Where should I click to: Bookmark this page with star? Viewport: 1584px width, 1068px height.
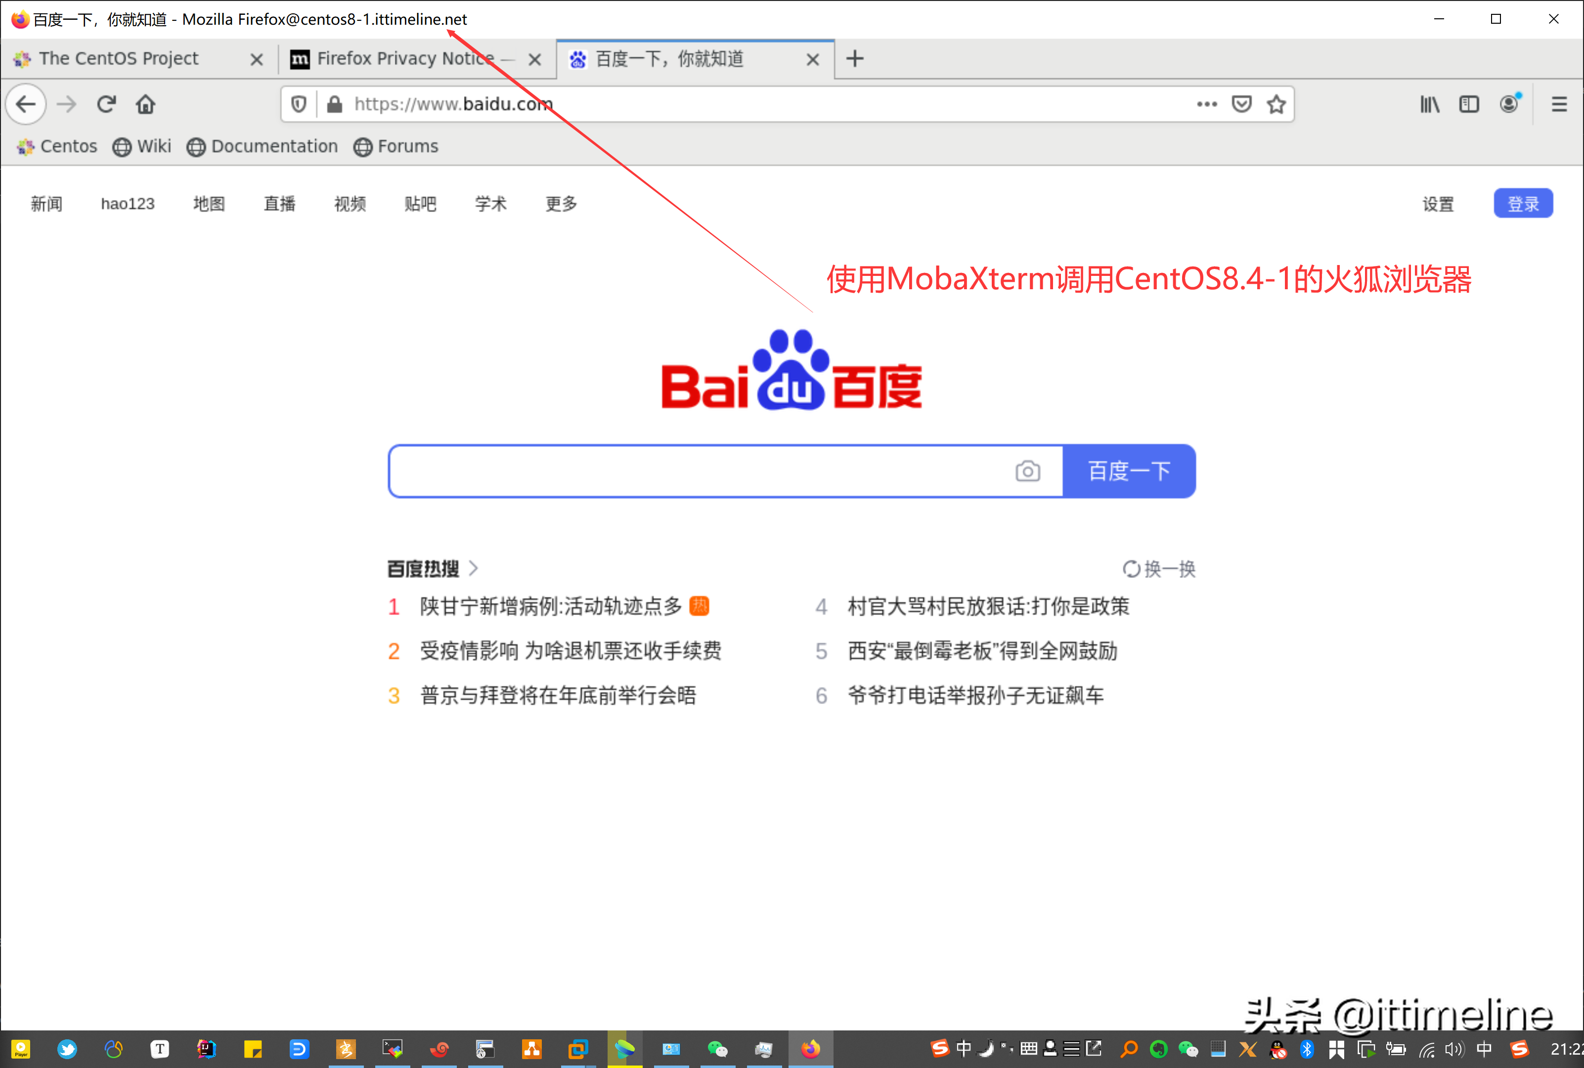tap(1276, 104)
